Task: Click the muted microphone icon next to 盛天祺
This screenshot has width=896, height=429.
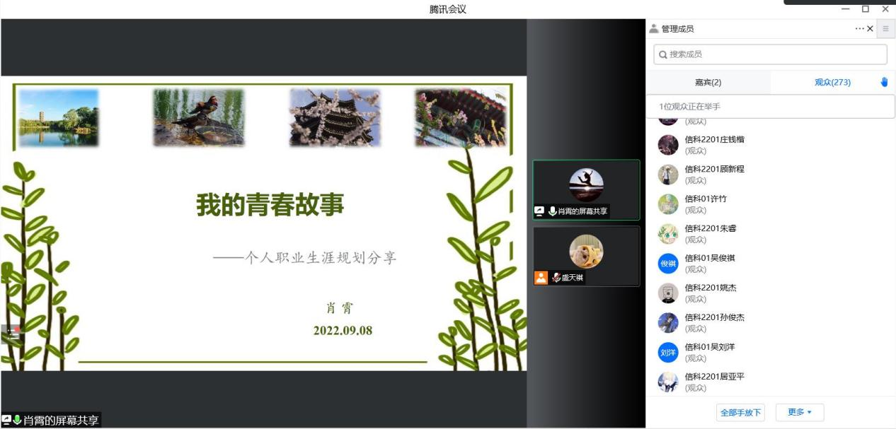Action: pos(556,278)
